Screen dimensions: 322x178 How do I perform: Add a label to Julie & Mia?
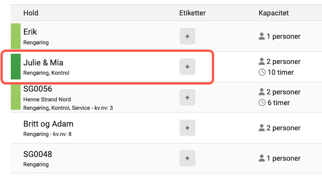click(187, 67)
